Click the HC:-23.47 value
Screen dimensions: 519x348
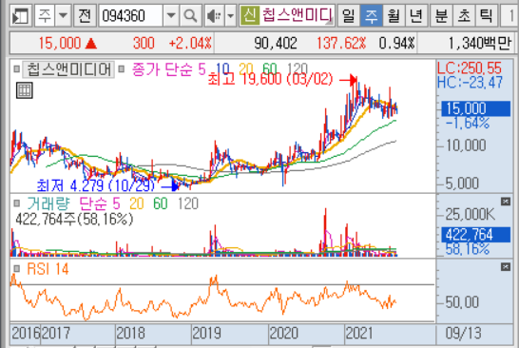click(470, 82)
